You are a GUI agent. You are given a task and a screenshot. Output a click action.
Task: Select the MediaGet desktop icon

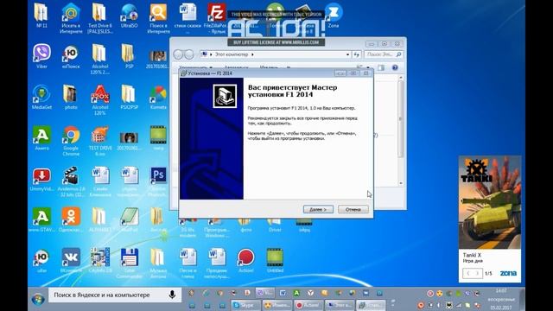41,97
